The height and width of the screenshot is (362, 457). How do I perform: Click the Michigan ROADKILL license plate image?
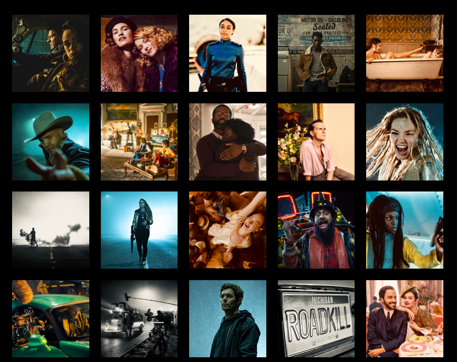[x=316, y=318]
